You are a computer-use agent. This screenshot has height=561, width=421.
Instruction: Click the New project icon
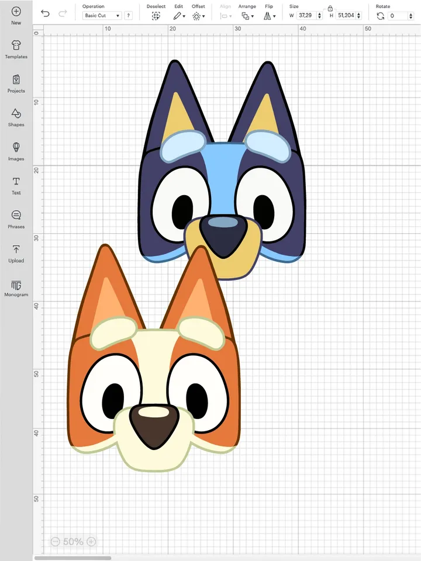pos(16,12)
